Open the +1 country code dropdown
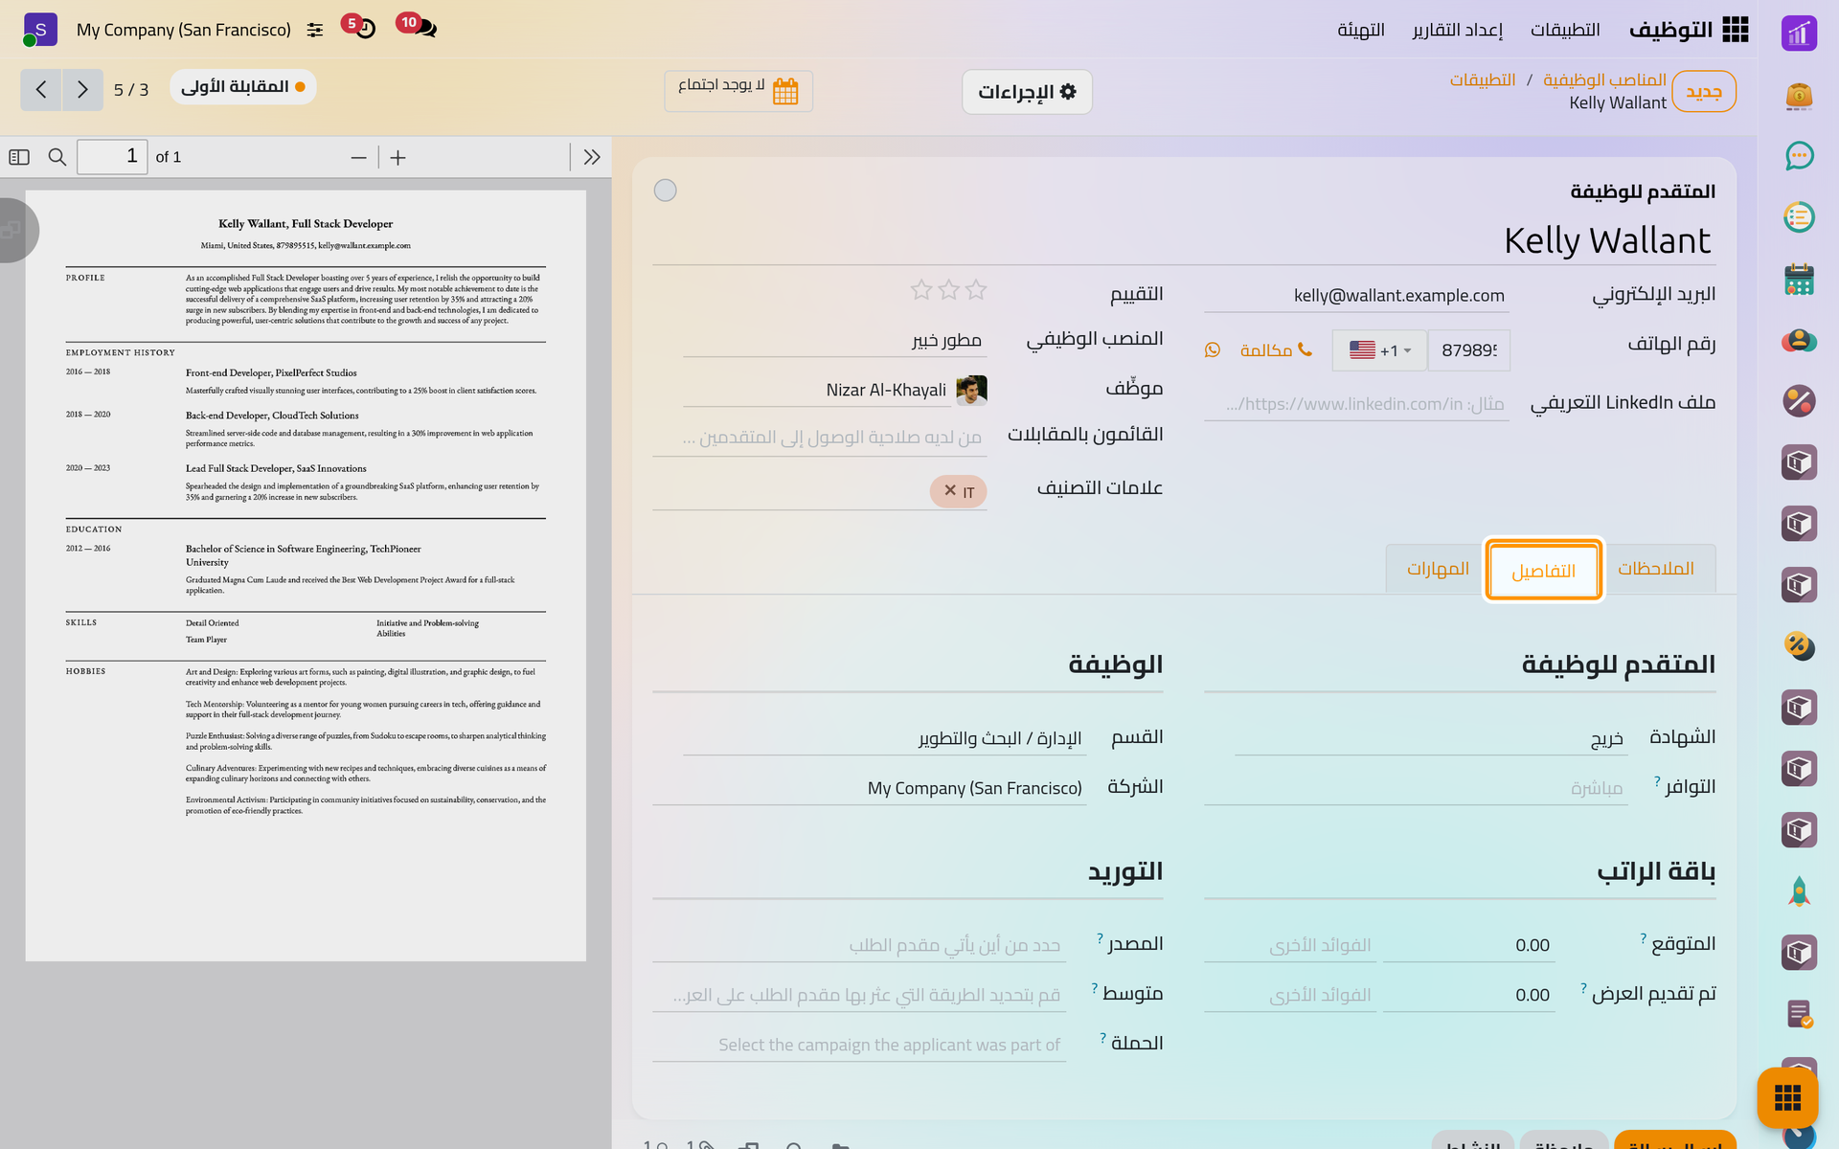Image resolution: width=1839 pixels, height=1149 pixels. tap(1379, 350)
